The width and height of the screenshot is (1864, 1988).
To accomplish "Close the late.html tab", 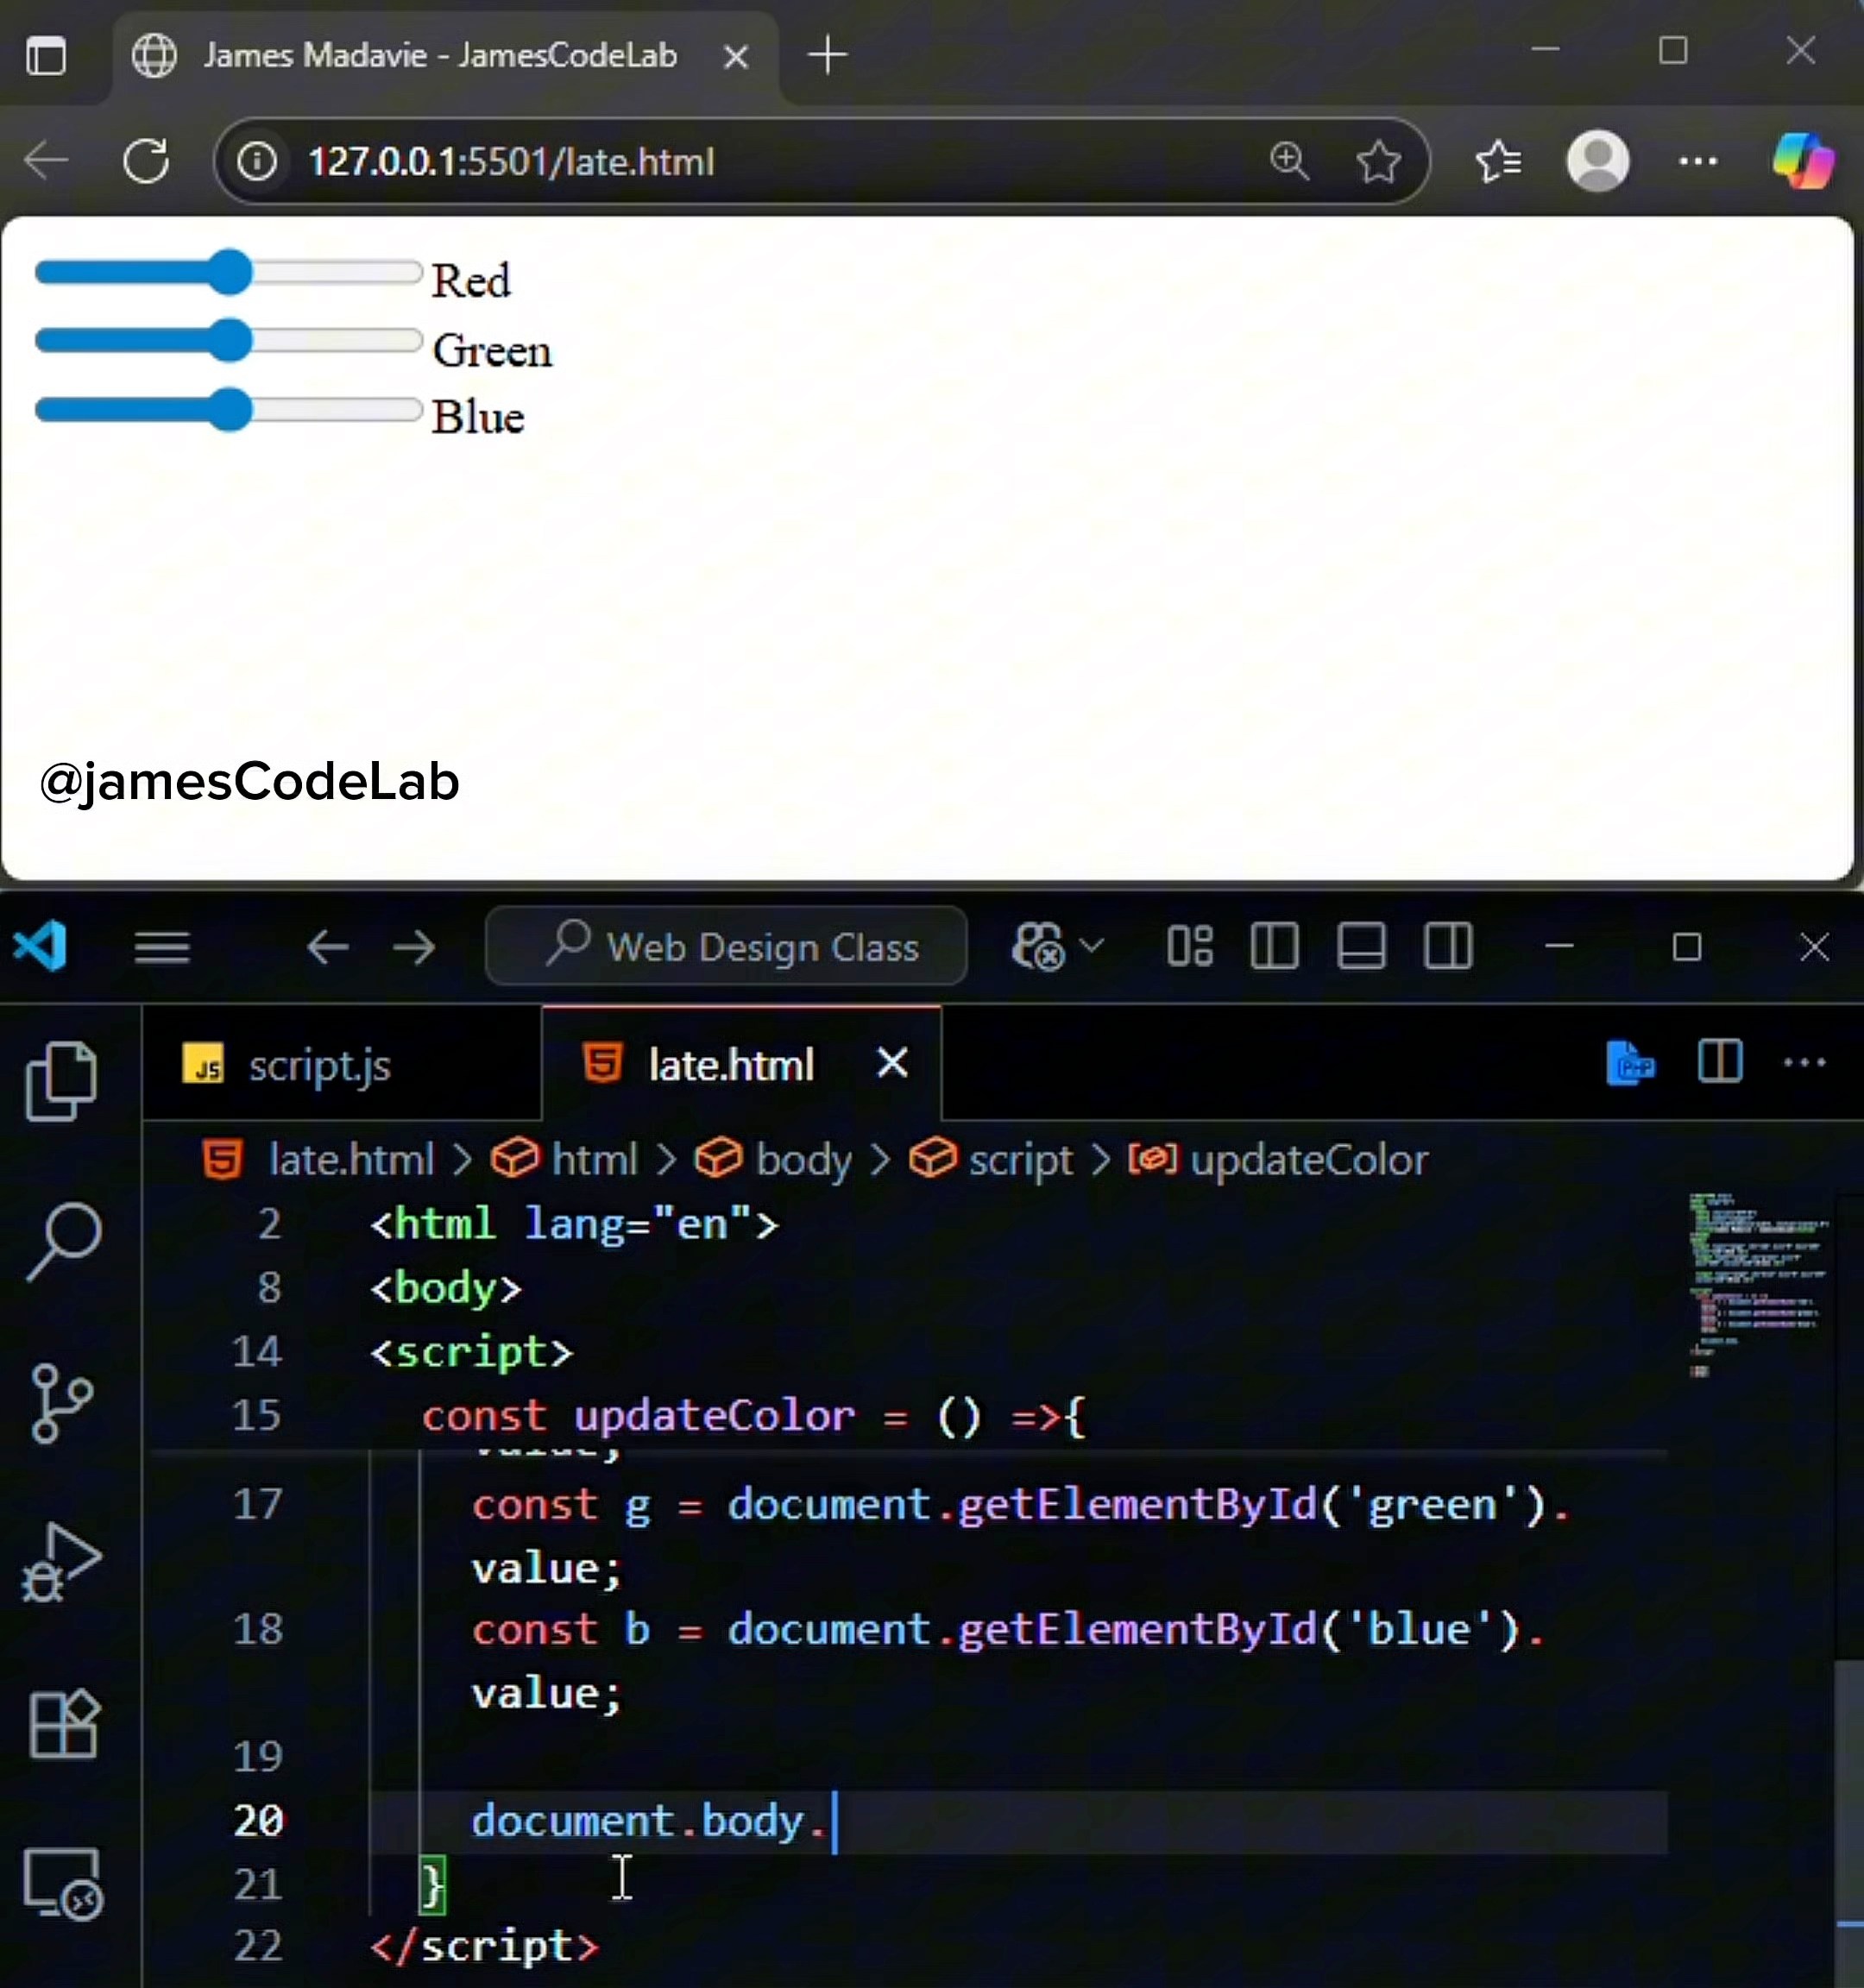I will point(892,1062).
